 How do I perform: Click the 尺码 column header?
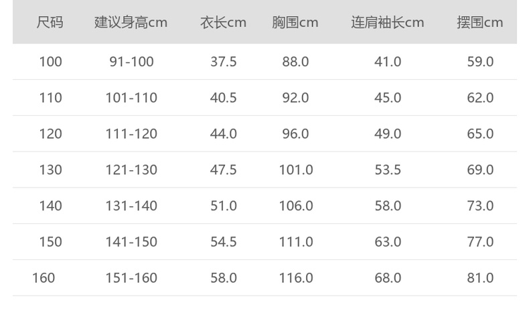[50, 23]
